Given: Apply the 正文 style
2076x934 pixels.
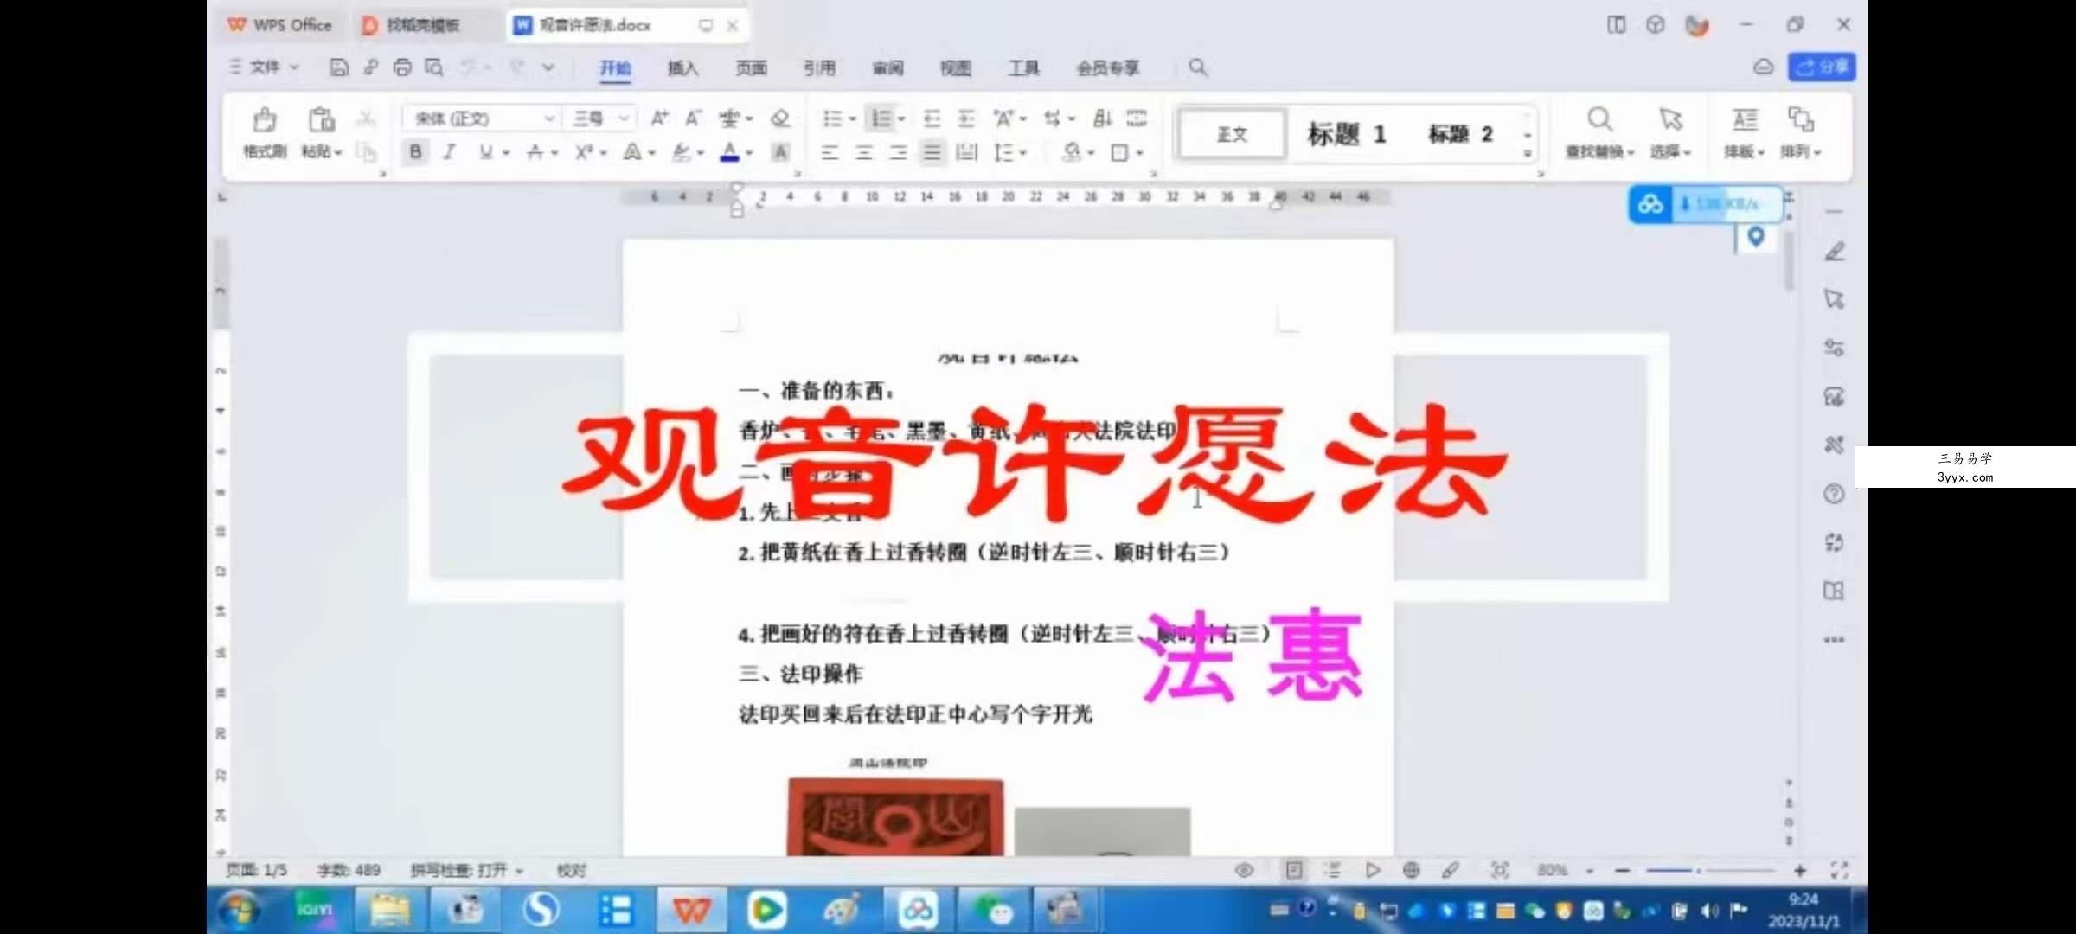Looking at the screenshot, I should [1232, 134].
